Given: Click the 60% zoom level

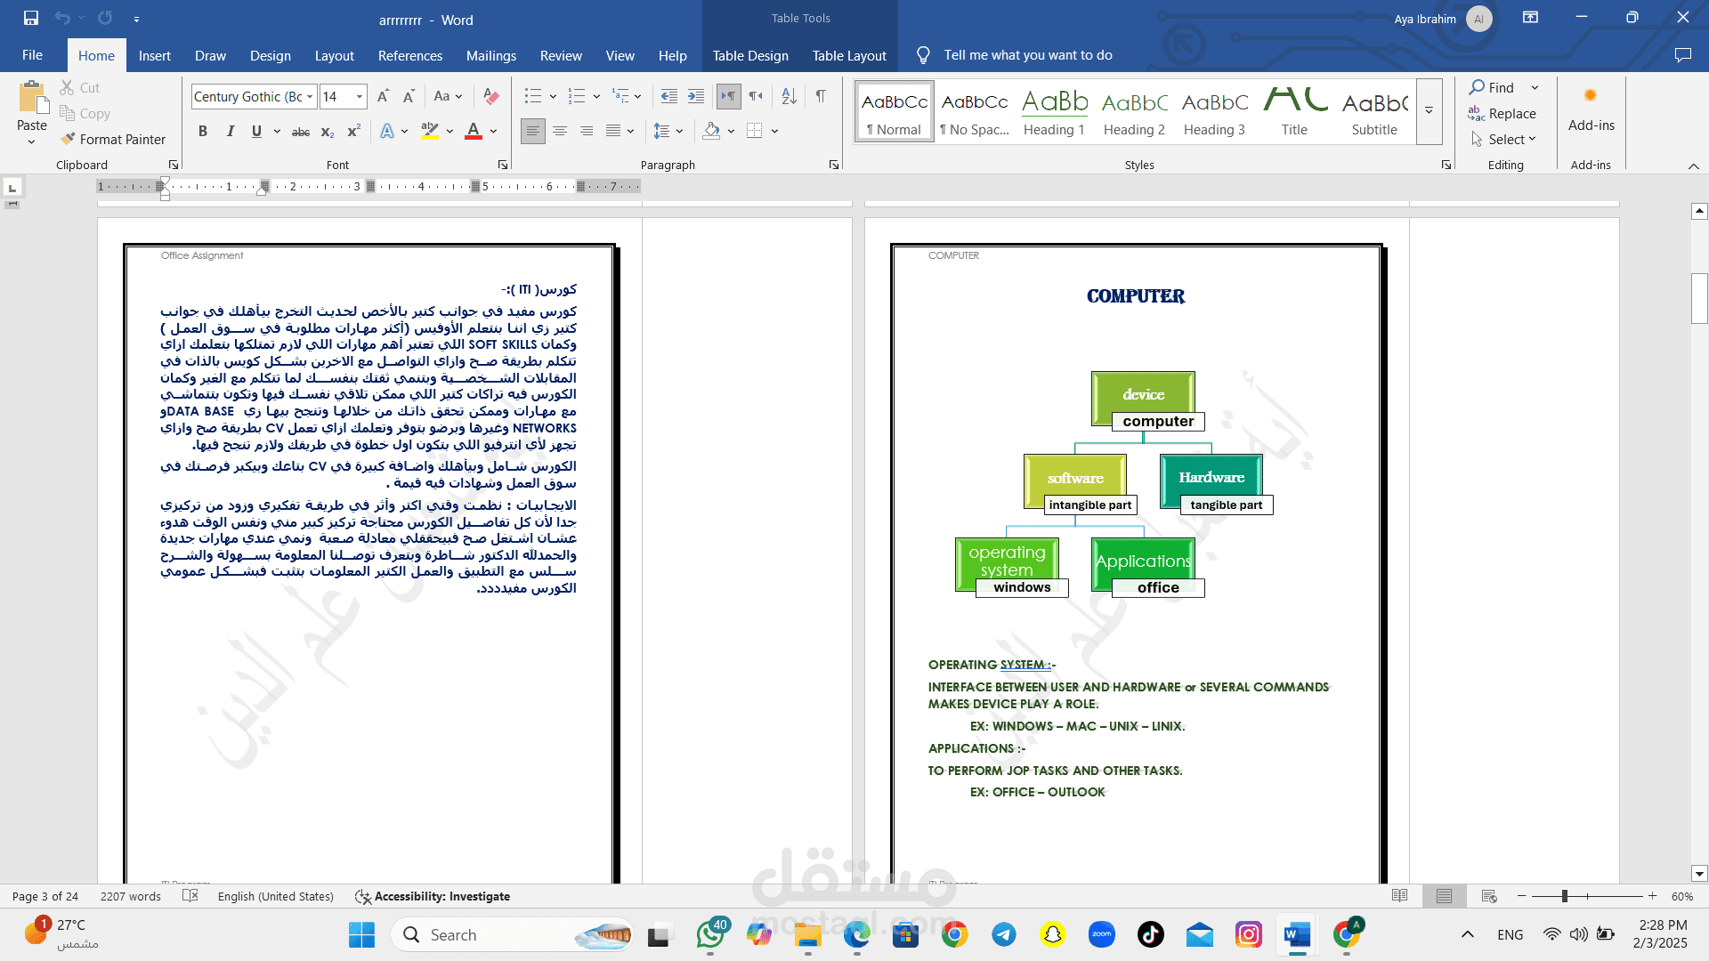Looking at the screenshot, I should (1681, 896).
